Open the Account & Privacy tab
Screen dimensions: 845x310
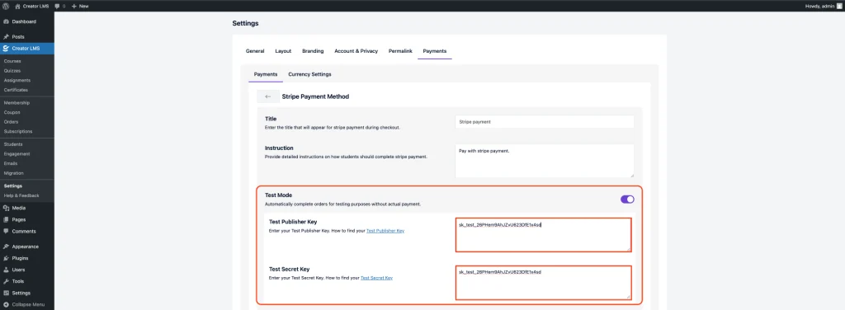click(356, 51)
